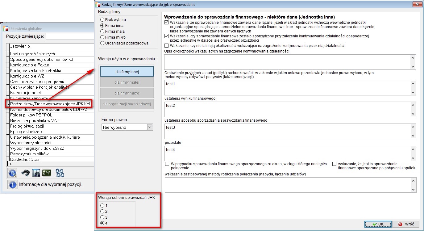Screen dimensions: 424x231
Task: Click the magnifier preview icon in the bottom toolbar
Action: [12, 173]
